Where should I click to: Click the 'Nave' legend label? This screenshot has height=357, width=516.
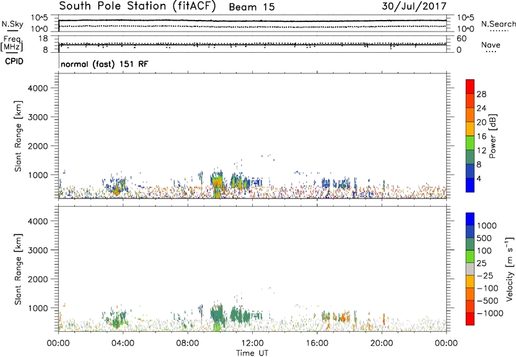pos(491,44)
